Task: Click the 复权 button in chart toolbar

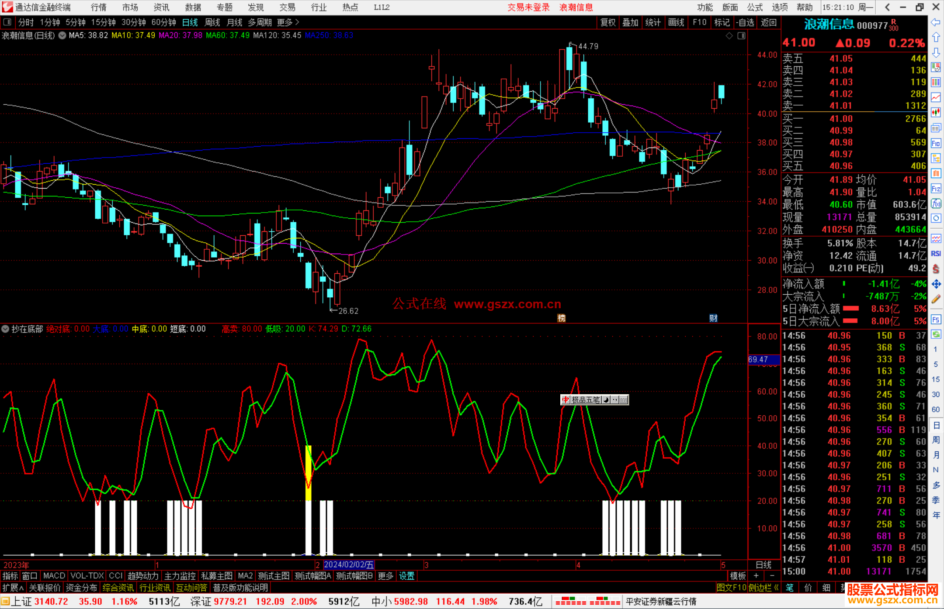Action: click(607, 22)
